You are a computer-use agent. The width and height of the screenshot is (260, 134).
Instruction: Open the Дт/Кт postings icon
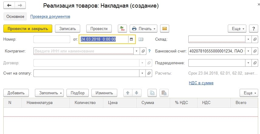pos(122,28)
